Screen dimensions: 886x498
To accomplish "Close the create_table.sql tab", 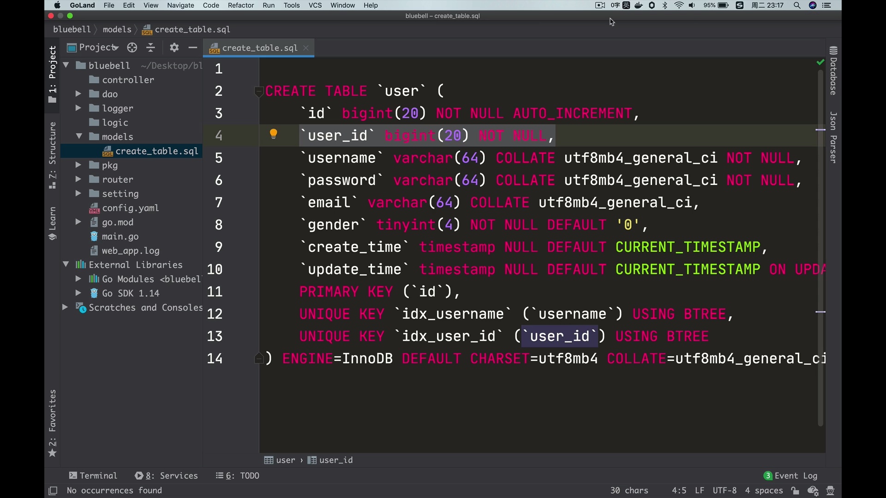I will (306, 48).
